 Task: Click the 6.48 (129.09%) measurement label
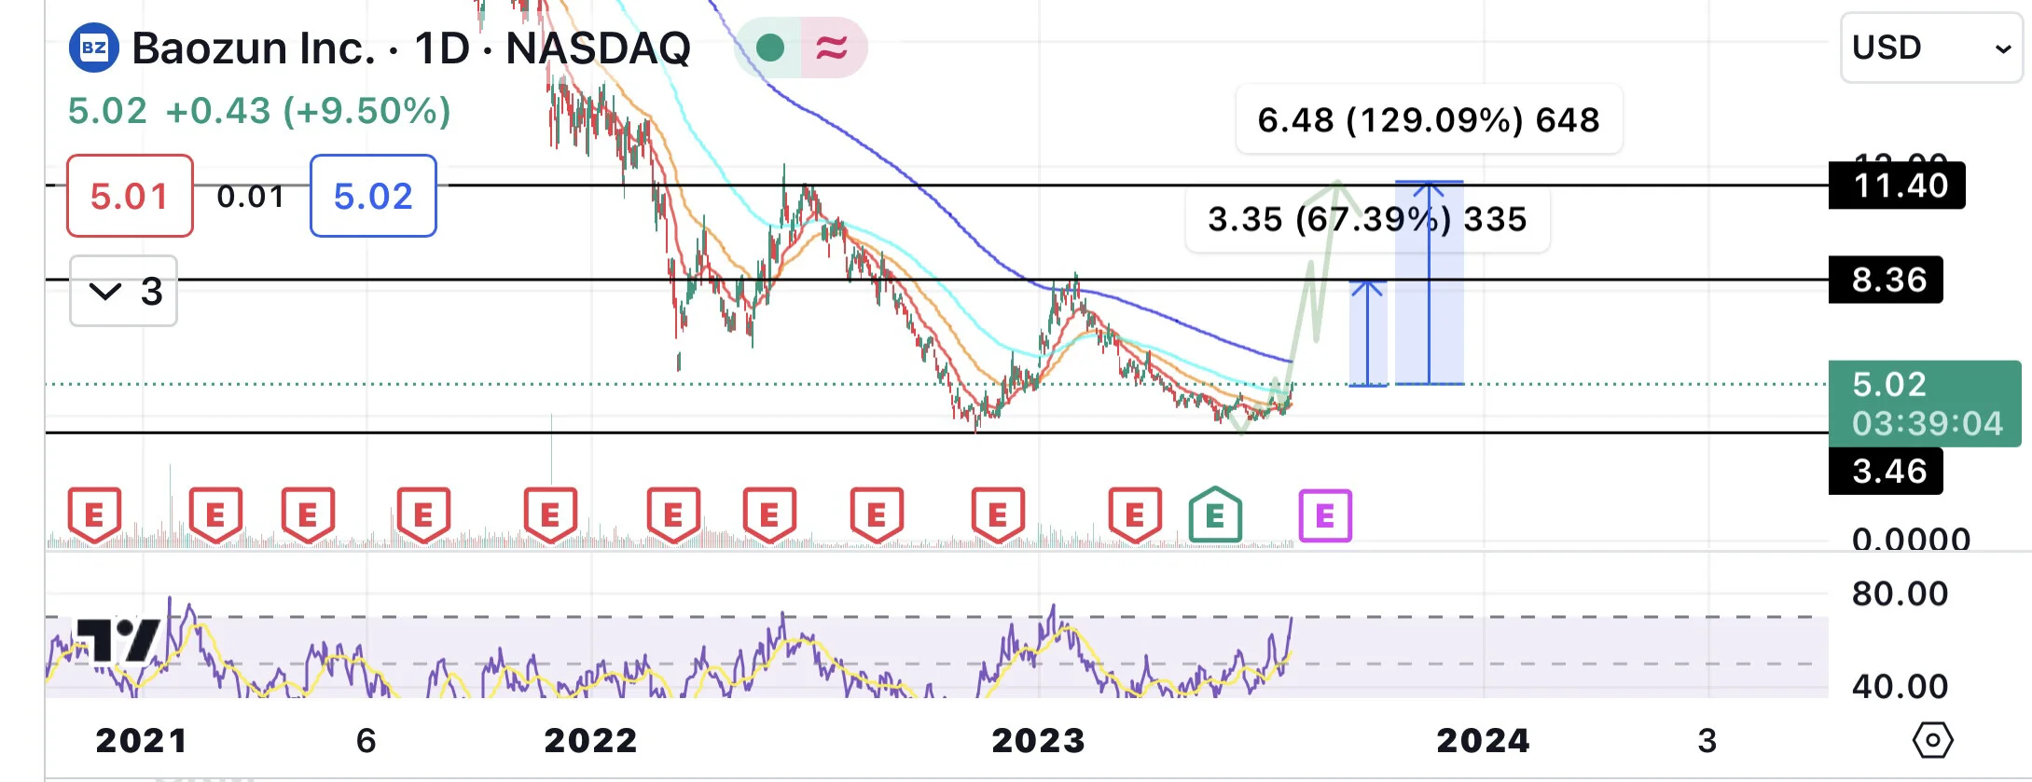[x=1429, y=119]
